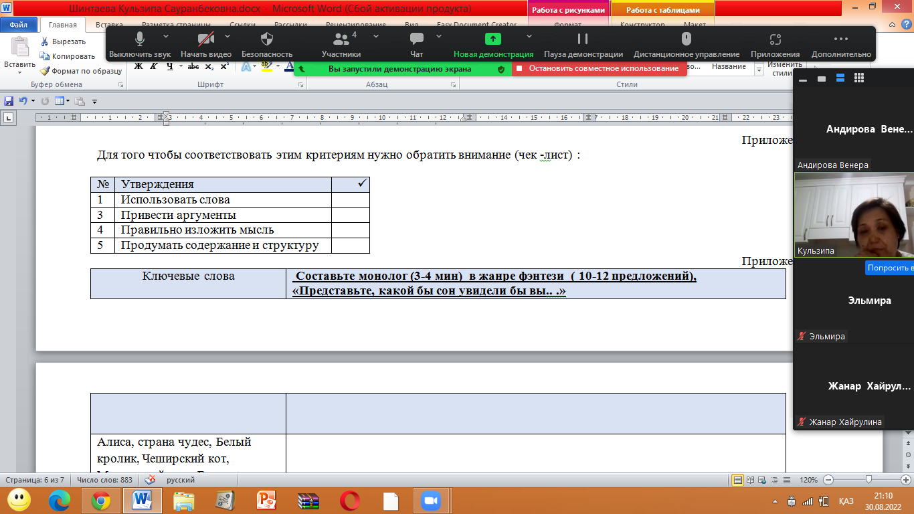
Task: Click Попросить button in Zoom panel
Action: 889,268
